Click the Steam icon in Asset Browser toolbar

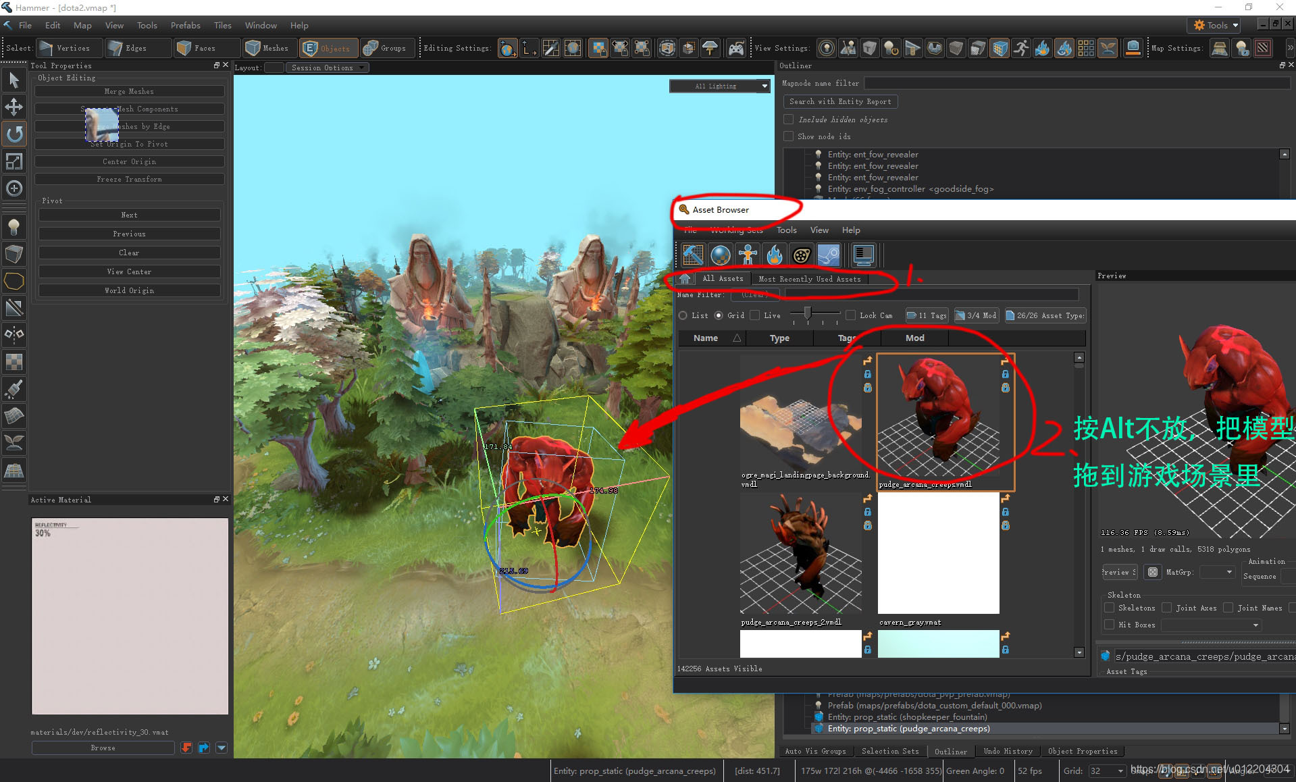(x=829, y=255)
